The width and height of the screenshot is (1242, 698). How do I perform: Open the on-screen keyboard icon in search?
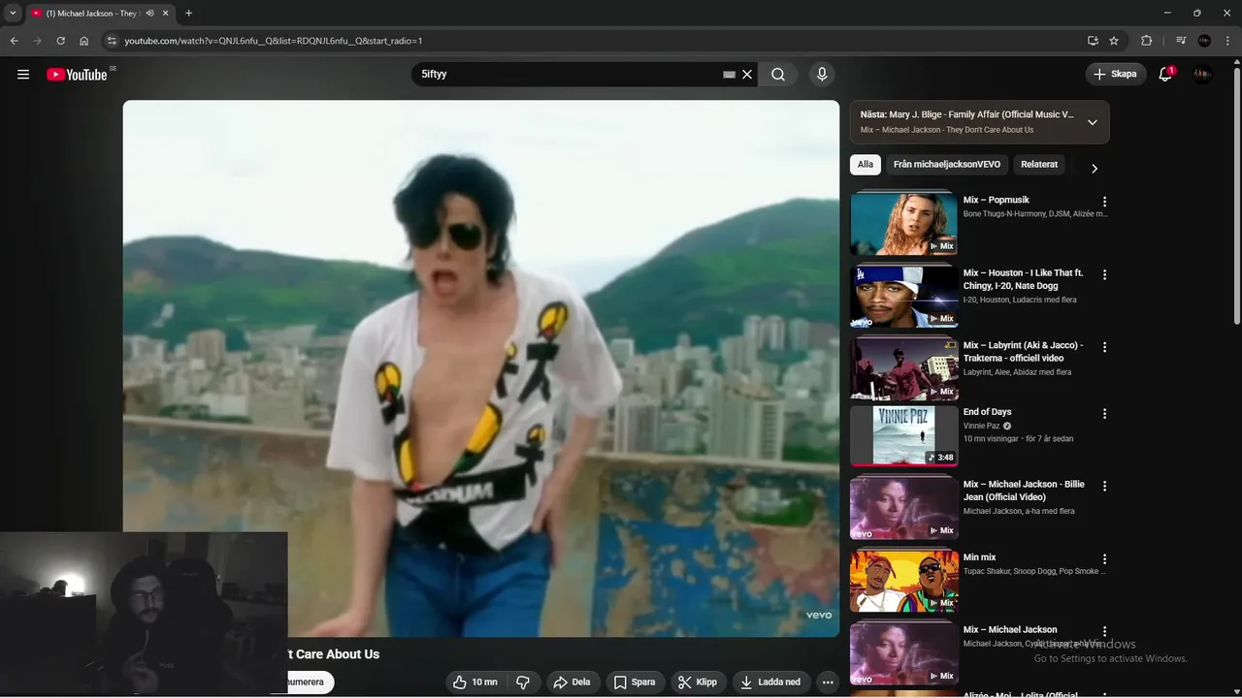(729, 75)
